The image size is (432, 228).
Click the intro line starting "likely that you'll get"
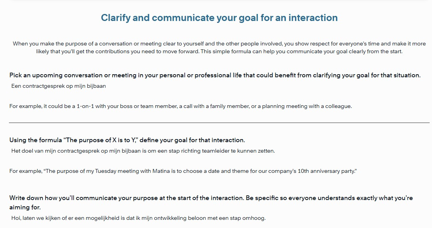[x=219, y=52]
